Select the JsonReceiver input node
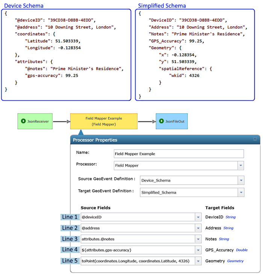 tap(35, 121)
